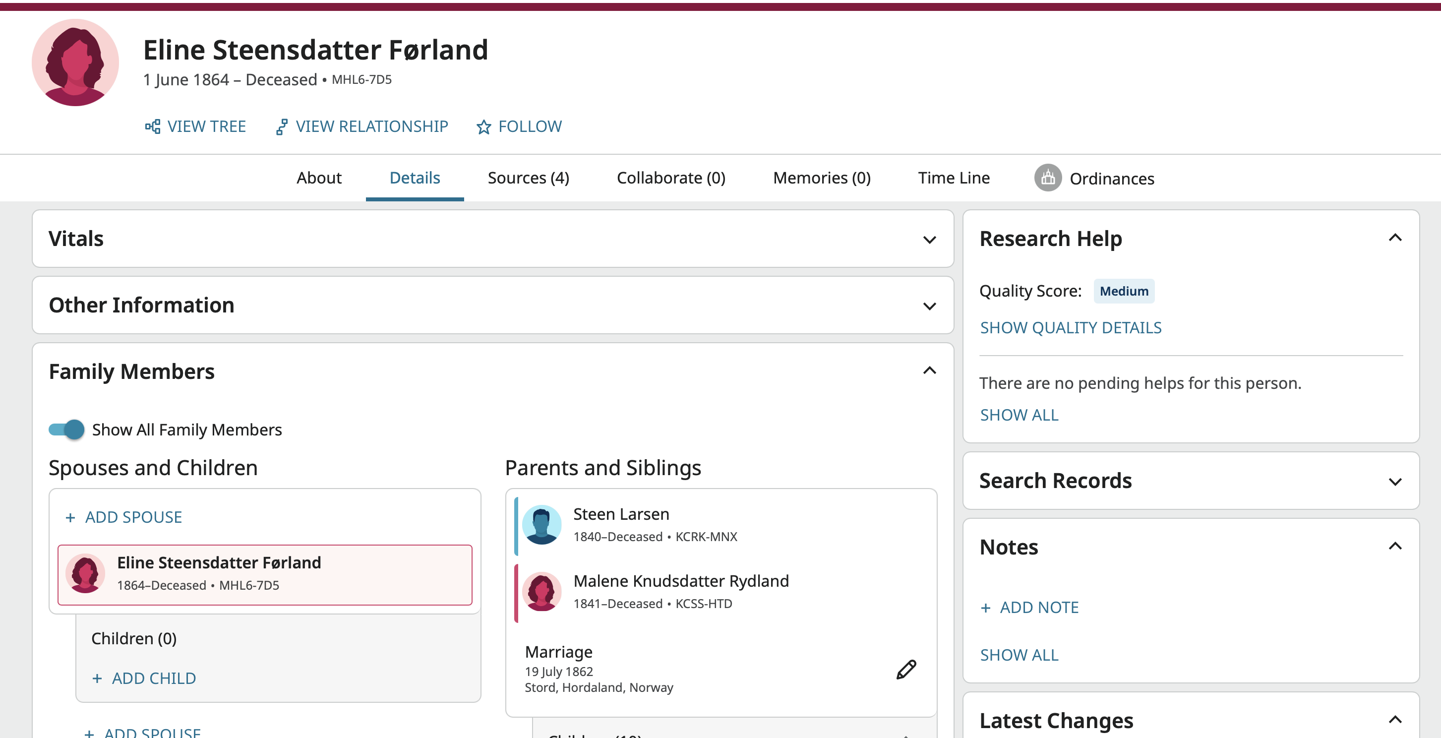The height and width of the screenshot is (738, 1441).
Task: Expand the Vitals section
Action: pyautogui.click(x=929, y=240)
